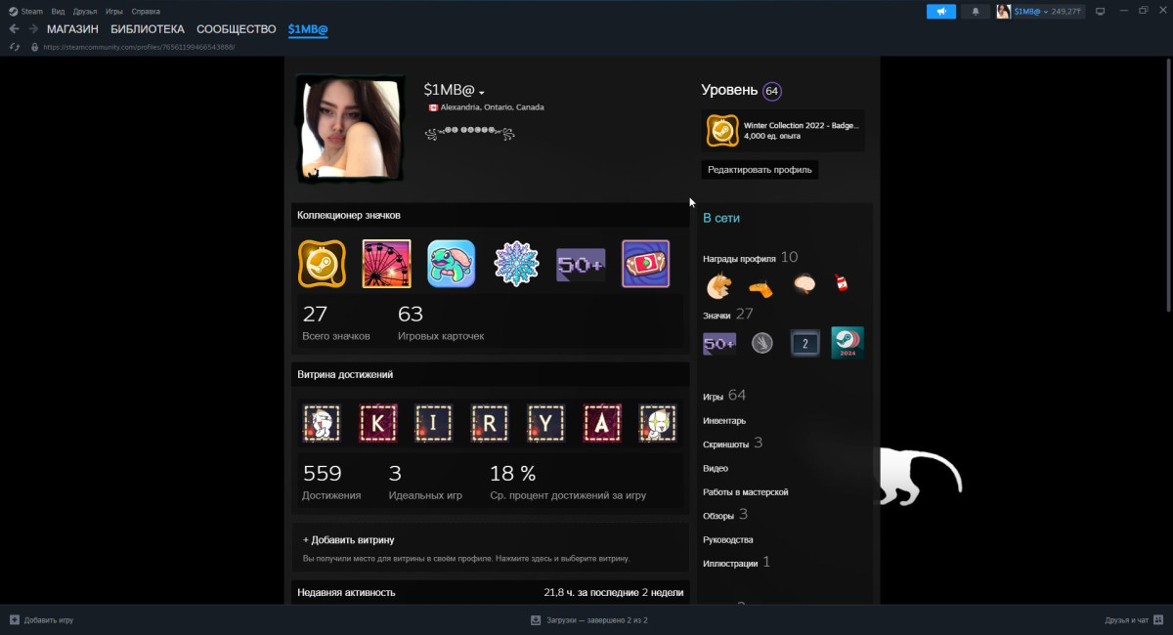The width and height of the screenshot is (1173, 635).
Task: Click the grey round badge in sidebar
Action: [762, 343]
